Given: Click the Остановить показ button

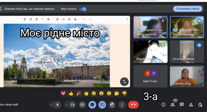Looking at the screenshot, I should [188, 9].
